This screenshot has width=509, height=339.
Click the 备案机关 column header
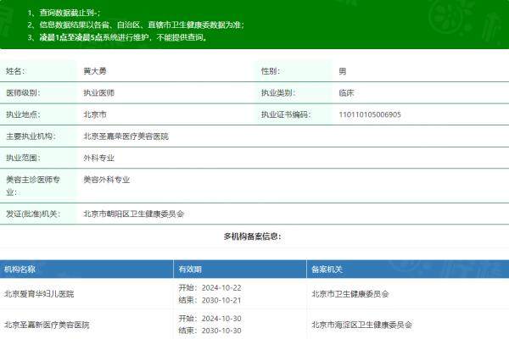click(327, 270)
